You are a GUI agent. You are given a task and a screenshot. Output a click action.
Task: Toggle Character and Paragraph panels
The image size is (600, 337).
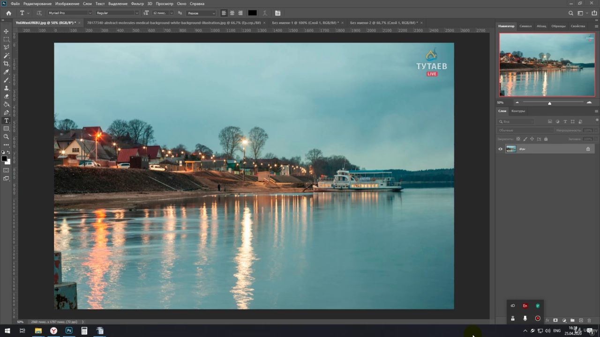(277, 13)
